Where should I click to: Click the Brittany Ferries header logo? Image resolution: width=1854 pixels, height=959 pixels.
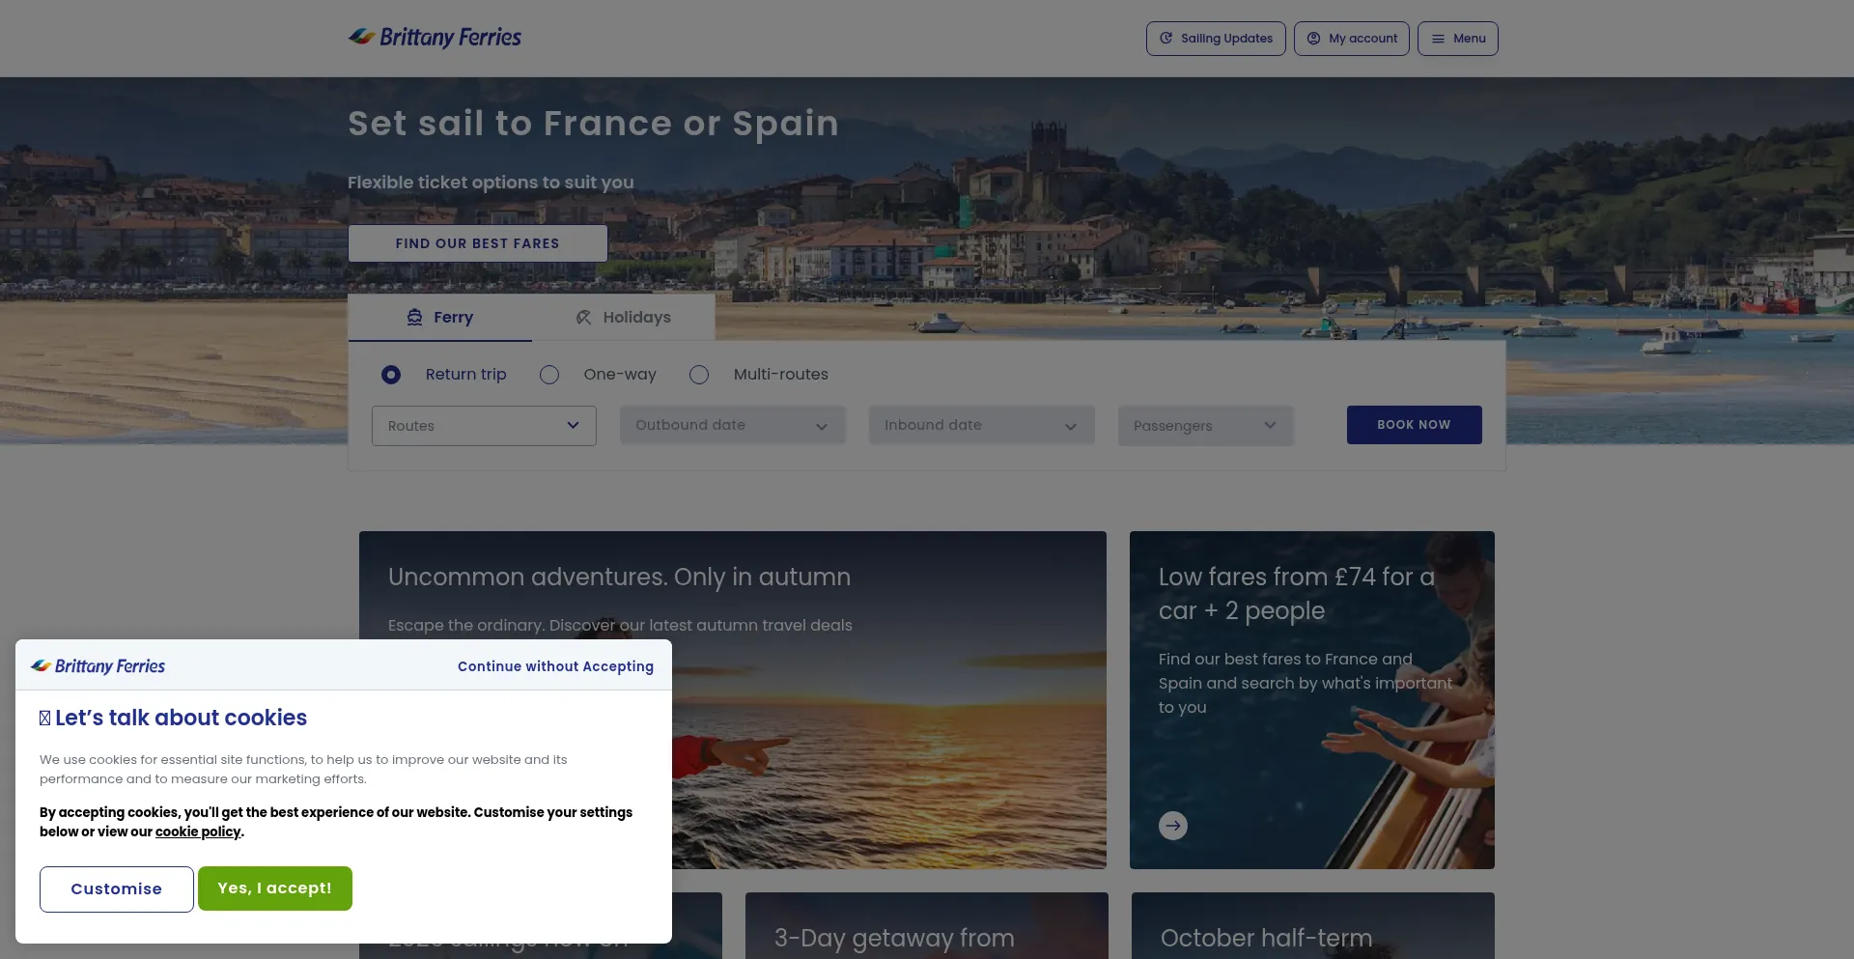[x=435, y=38]
